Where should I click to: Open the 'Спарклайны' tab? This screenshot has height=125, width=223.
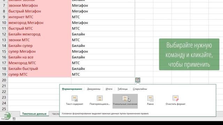[140, 89]
